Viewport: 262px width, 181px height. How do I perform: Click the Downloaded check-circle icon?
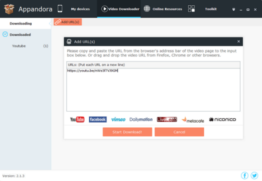(5, 34)
